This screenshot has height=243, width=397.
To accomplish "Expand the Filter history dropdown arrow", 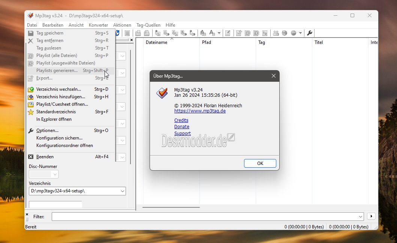I will [x=361, y=217].
